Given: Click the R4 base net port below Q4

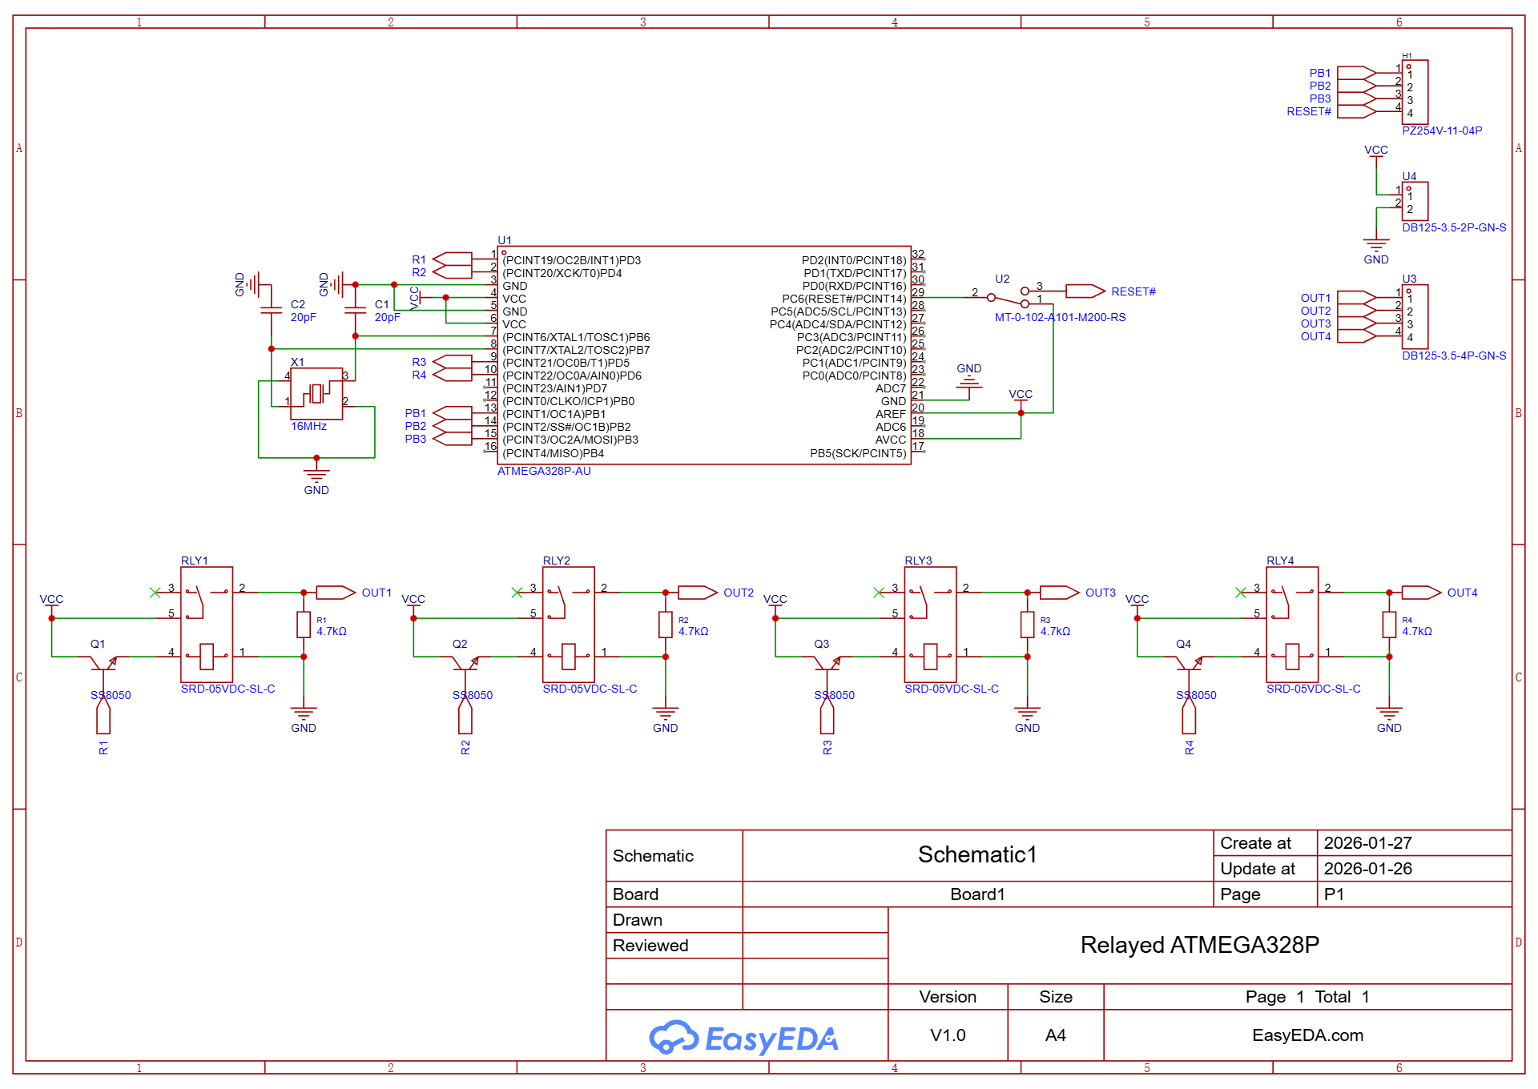Looking at the screenshot, I should [1189, 715].
